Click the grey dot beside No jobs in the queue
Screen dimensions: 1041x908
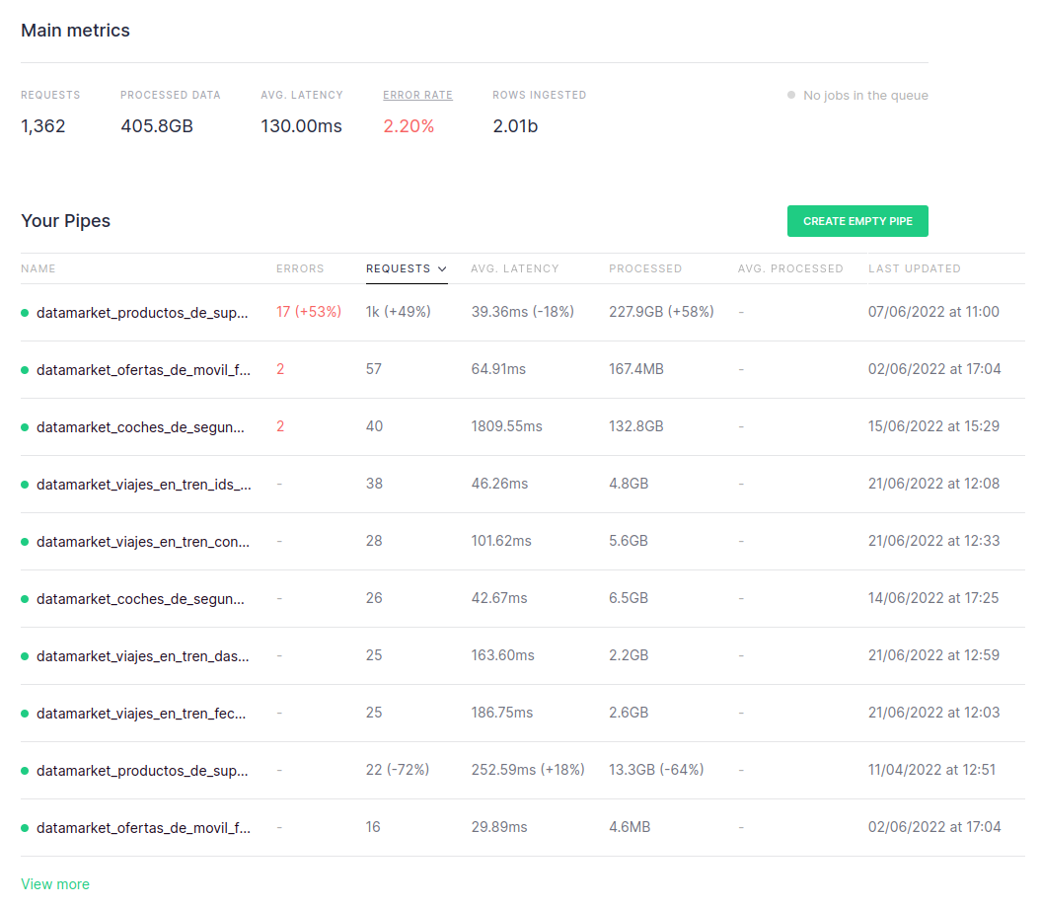pos(791,96)
